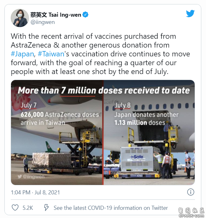Open the July 8 Japan donation photo
This screenshot has width=206, height=218.
tap(149, 132)
